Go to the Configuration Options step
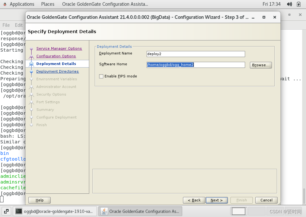 tap(56, 56)
